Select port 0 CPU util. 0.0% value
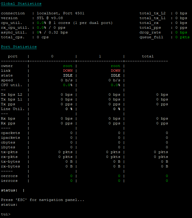Image resolution: width=192 pixels, height=218 pixels. tap(68, 85)
